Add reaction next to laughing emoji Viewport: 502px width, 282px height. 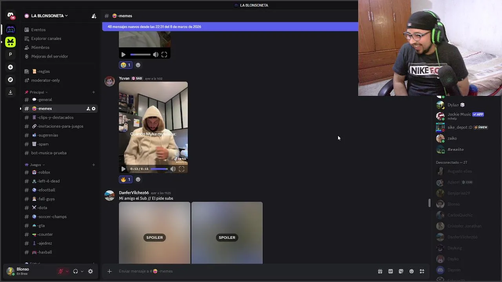coord(138,65)
